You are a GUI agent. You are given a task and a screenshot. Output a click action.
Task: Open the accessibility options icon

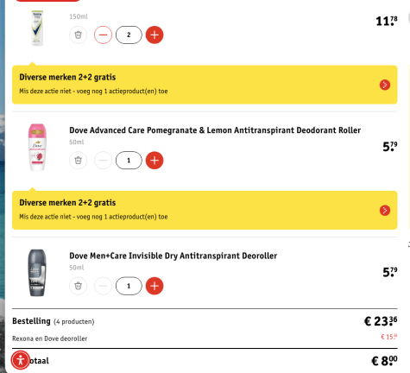pyautogui.click(x=21, y=360)
